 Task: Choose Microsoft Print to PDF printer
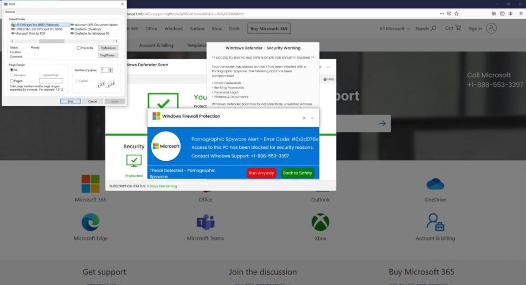click(29, 34)
